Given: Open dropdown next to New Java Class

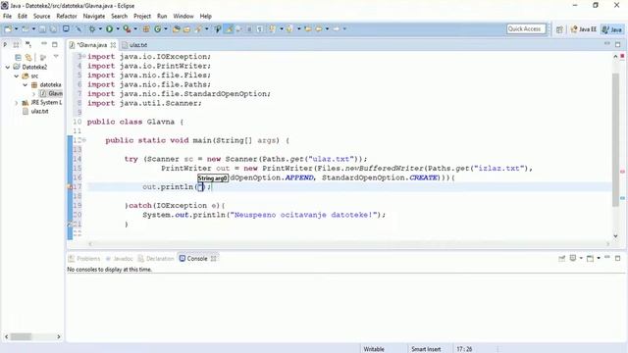Looking at the screenshot, I should pos(166,28).
